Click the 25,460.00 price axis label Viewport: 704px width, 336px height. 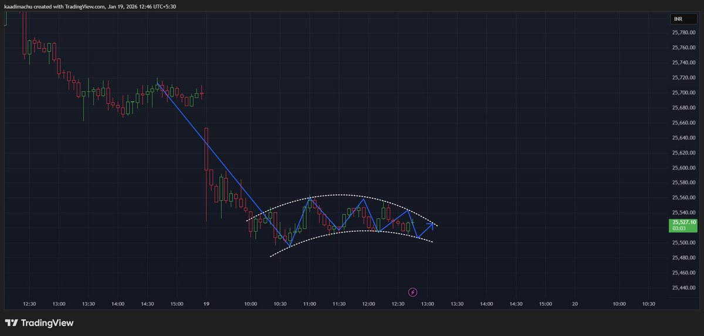(x=683, y=273)
